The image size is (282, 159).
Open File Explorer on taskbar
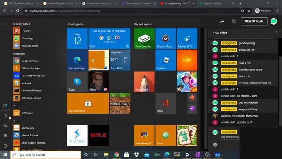(106, 155)
